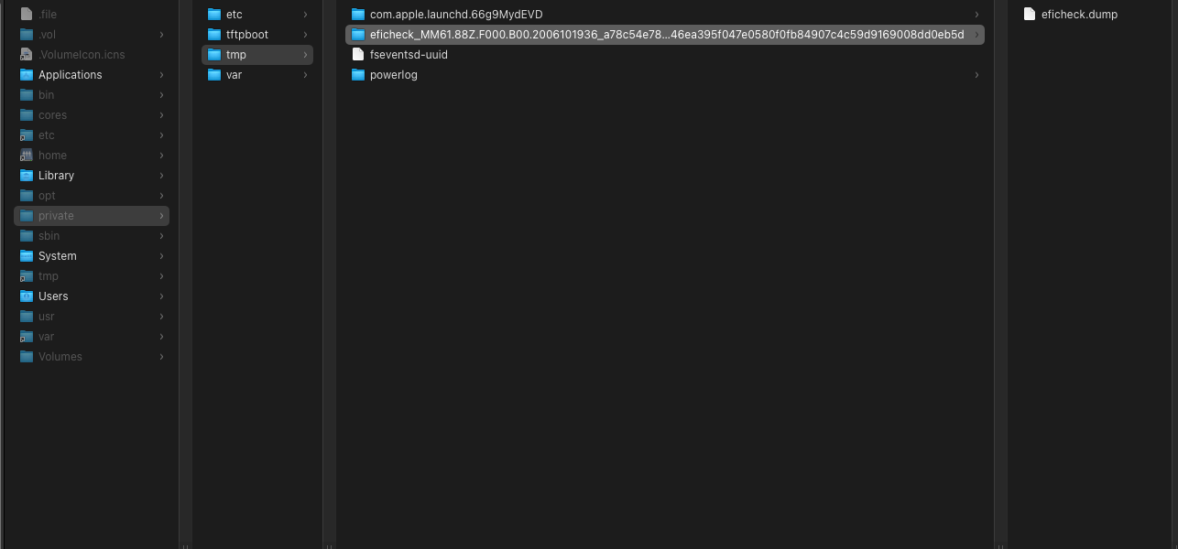Click the fseventsd-uuid file icon
1178x549 pixels.
click(358, 55)
